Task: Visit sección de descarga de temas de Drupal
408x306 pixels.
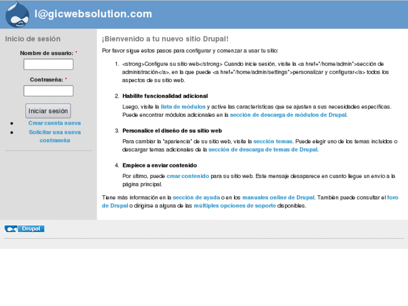Action: pos(263,149)
